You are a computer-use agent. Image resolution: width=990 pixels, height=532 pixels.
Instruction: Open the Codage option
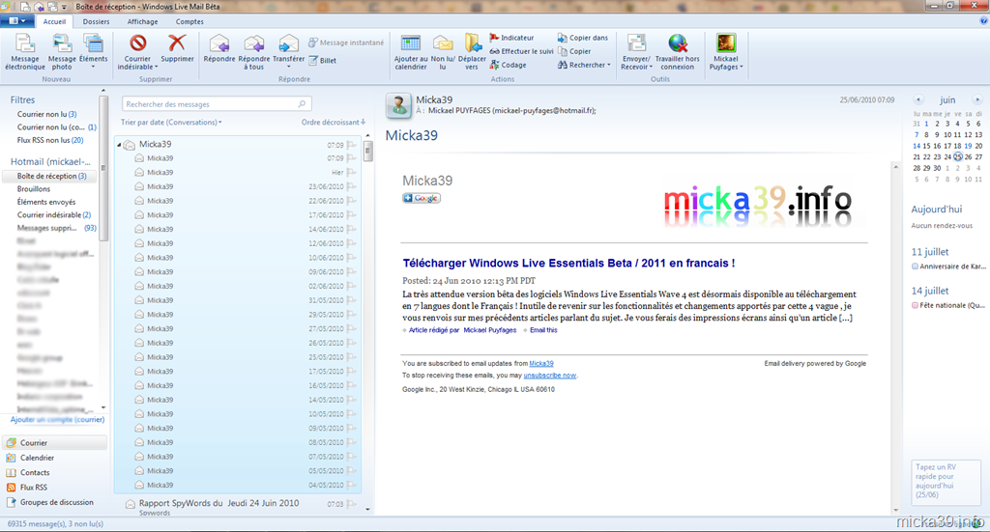508,65
